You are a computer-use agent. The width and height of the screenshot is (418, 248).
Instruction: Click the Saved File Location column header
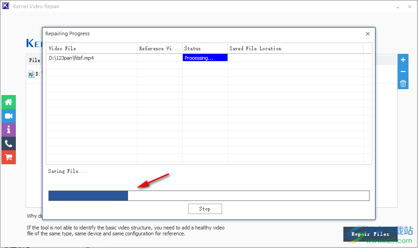[295, 48]
